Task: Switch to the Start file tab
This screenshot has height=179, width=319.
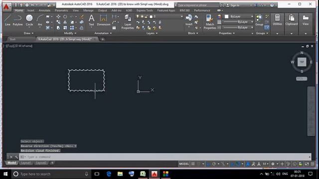Action: click(12, 39)
